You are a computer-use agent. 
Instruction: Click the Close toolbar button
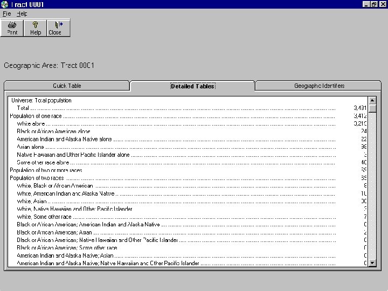58,28
